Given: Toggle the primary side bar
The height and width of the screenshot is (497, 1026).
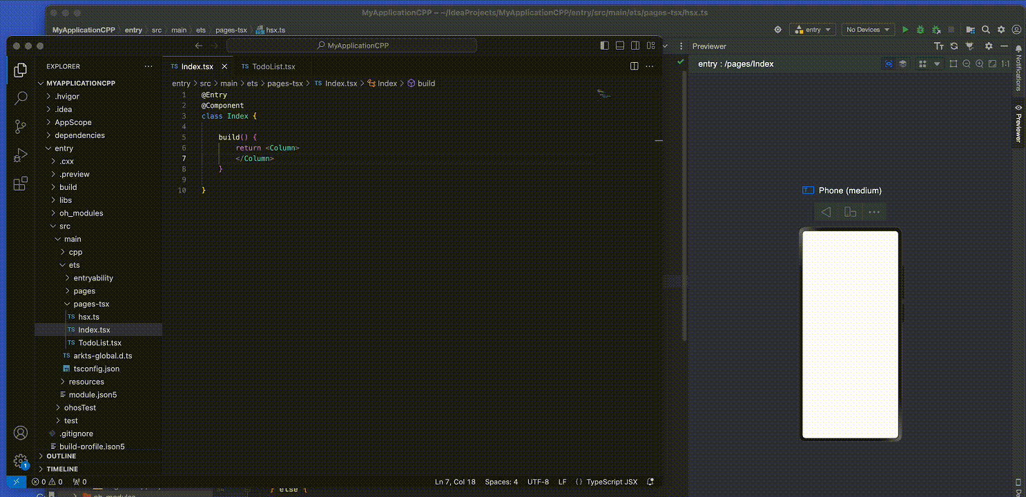Looking at the screenshot, I should [x=605, y=46].
